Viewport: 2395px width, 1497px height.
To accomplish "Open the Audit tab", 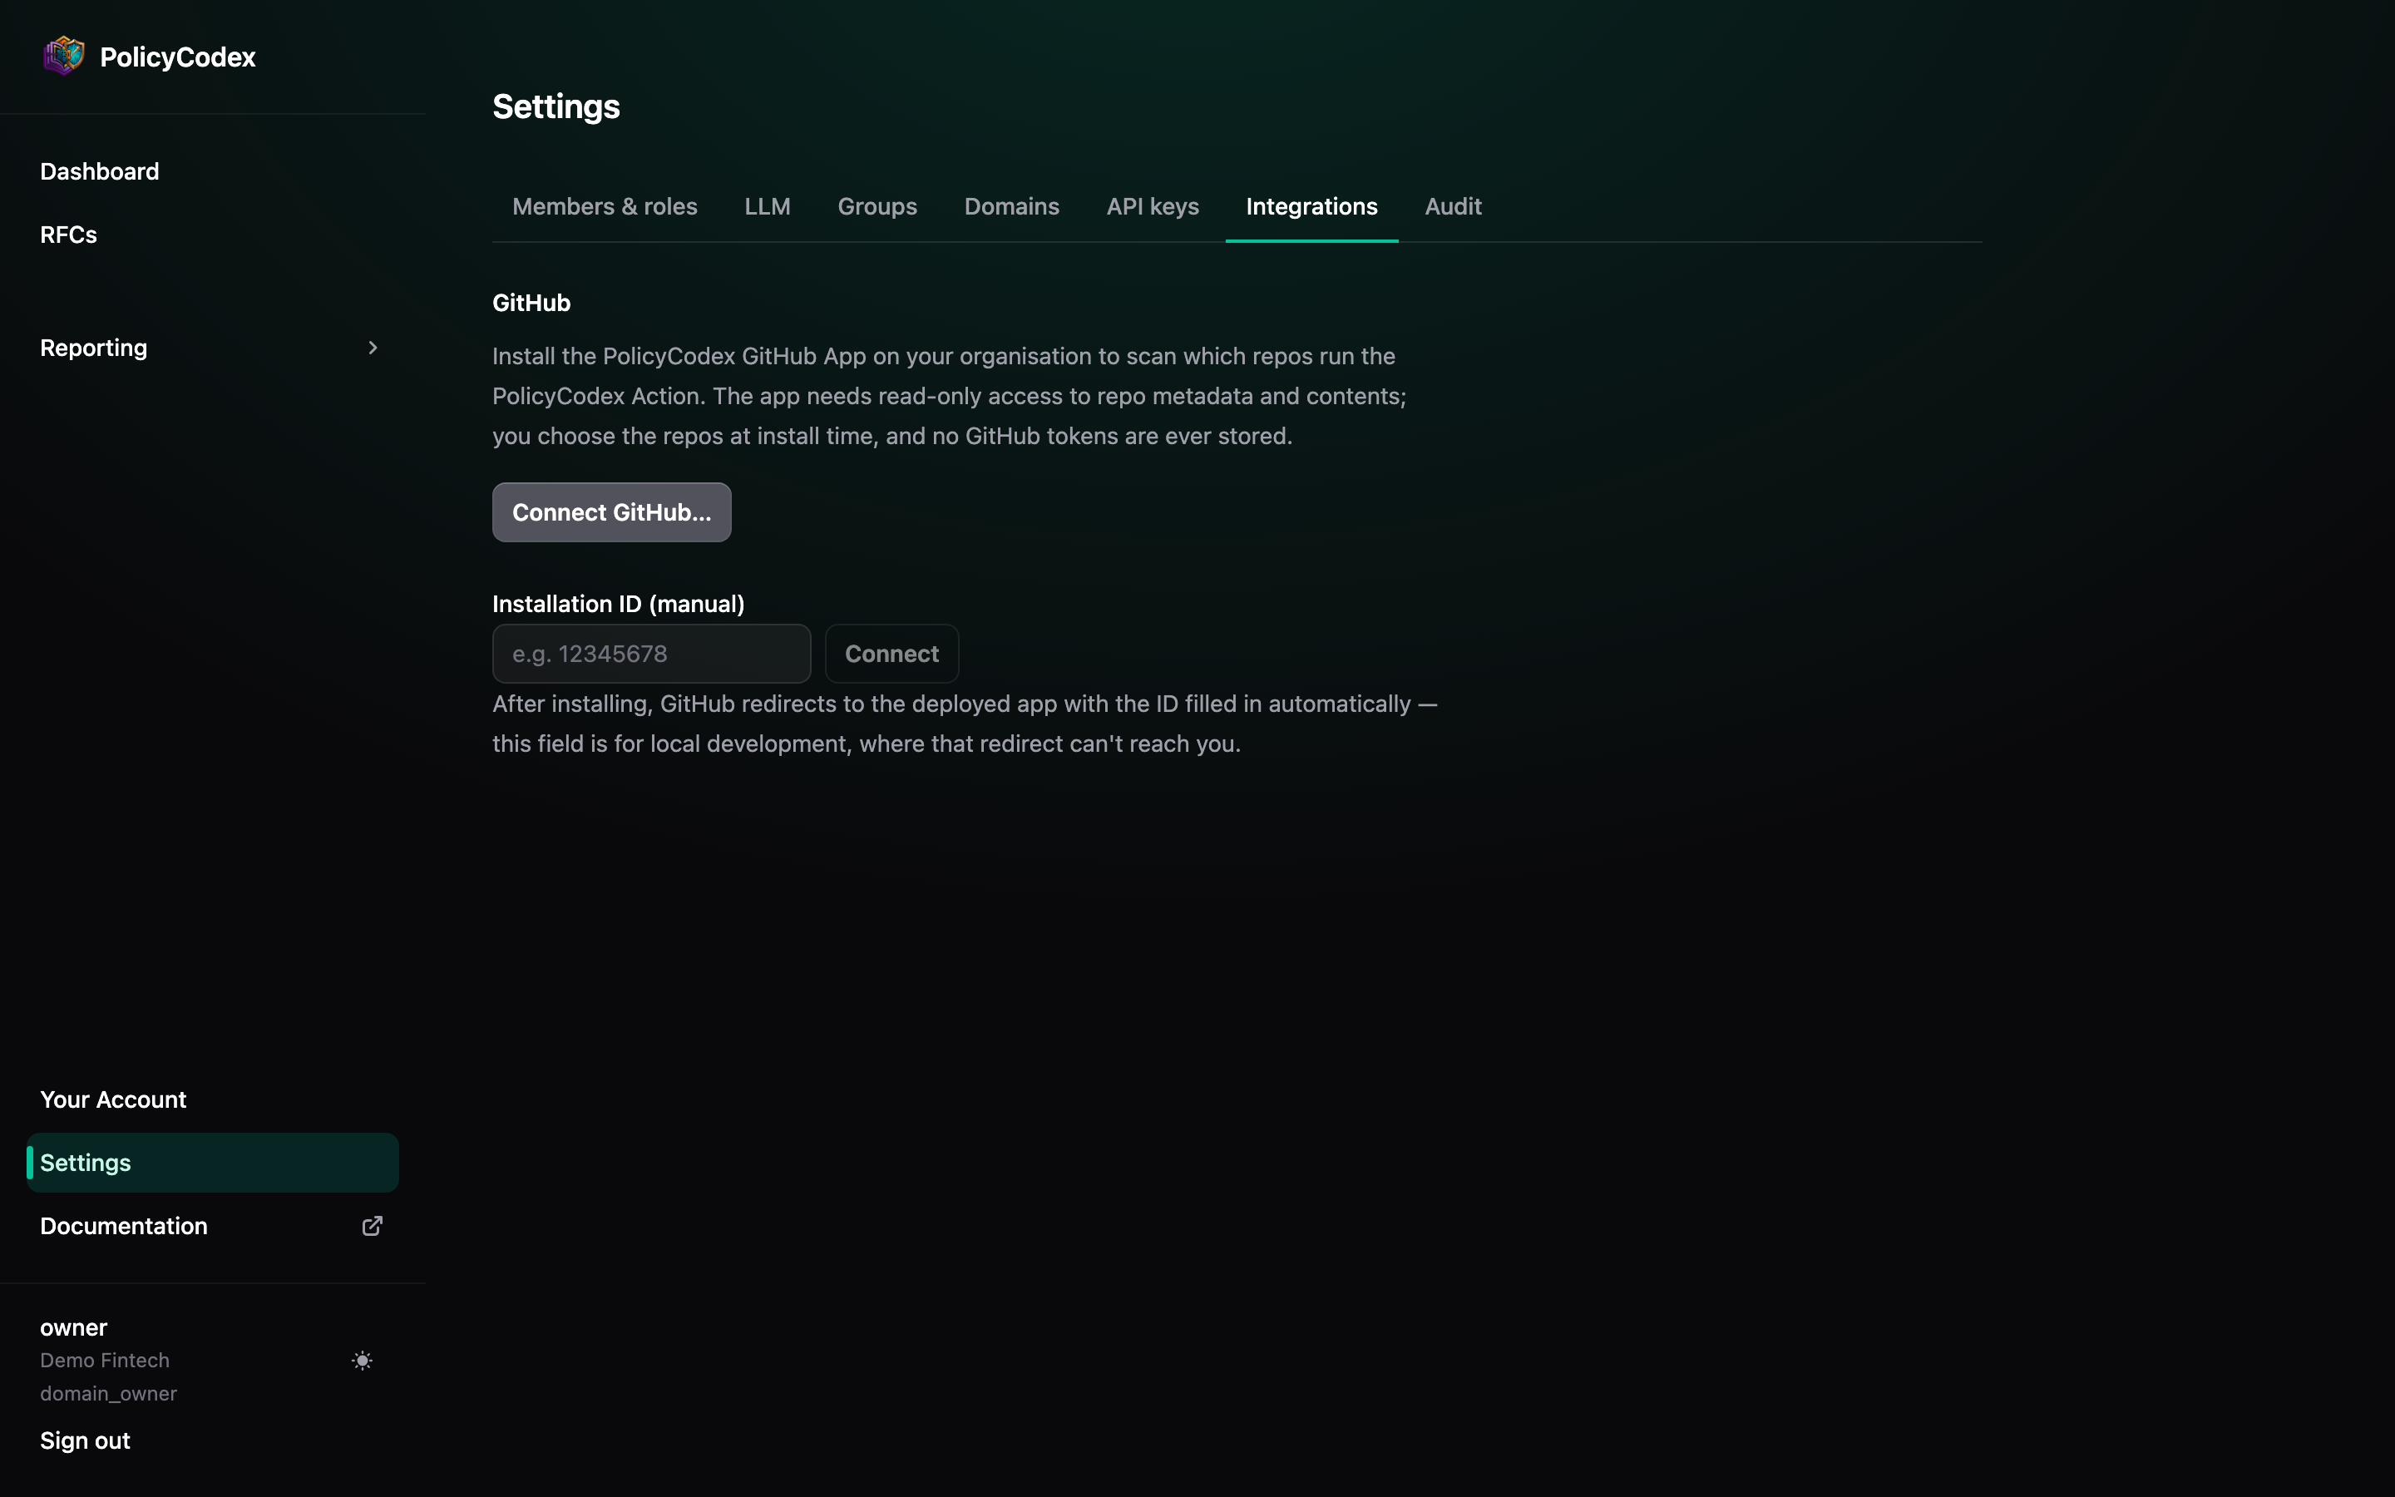I will 1453,206.
